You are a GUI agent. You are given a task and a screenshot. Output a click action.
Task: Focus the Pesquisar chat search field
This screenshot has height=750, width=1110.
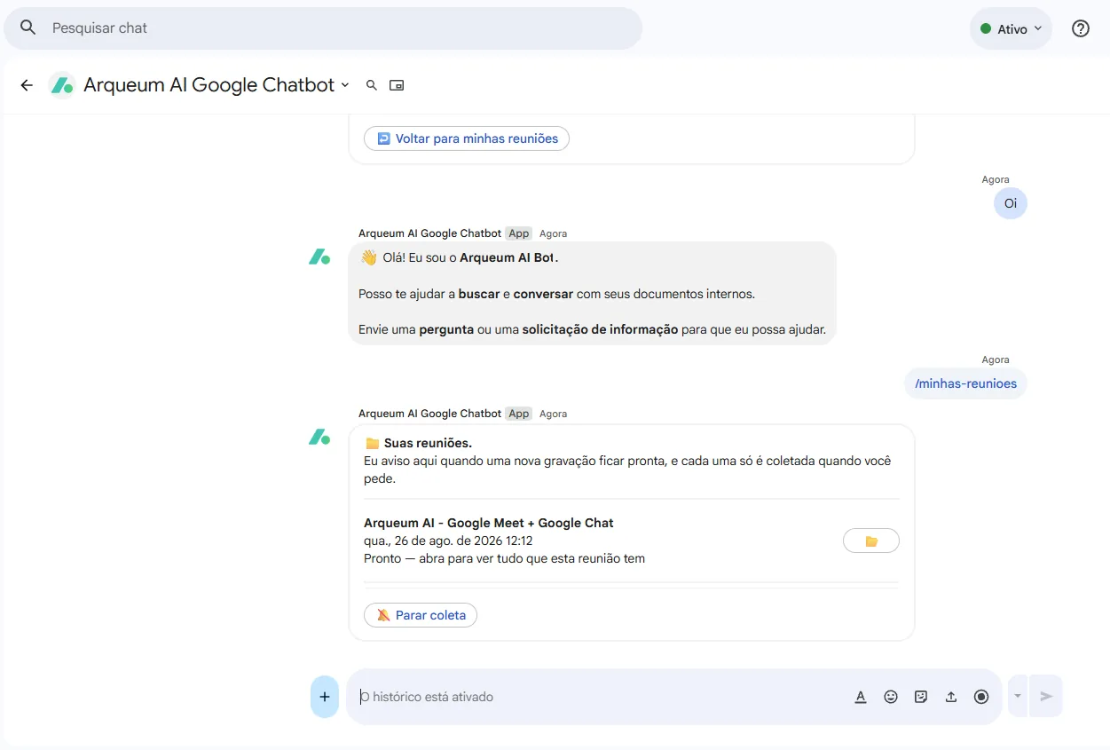coord(323,28)
